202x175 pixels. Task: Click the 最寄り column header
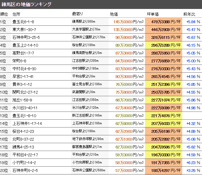click(x=77, y=14)
